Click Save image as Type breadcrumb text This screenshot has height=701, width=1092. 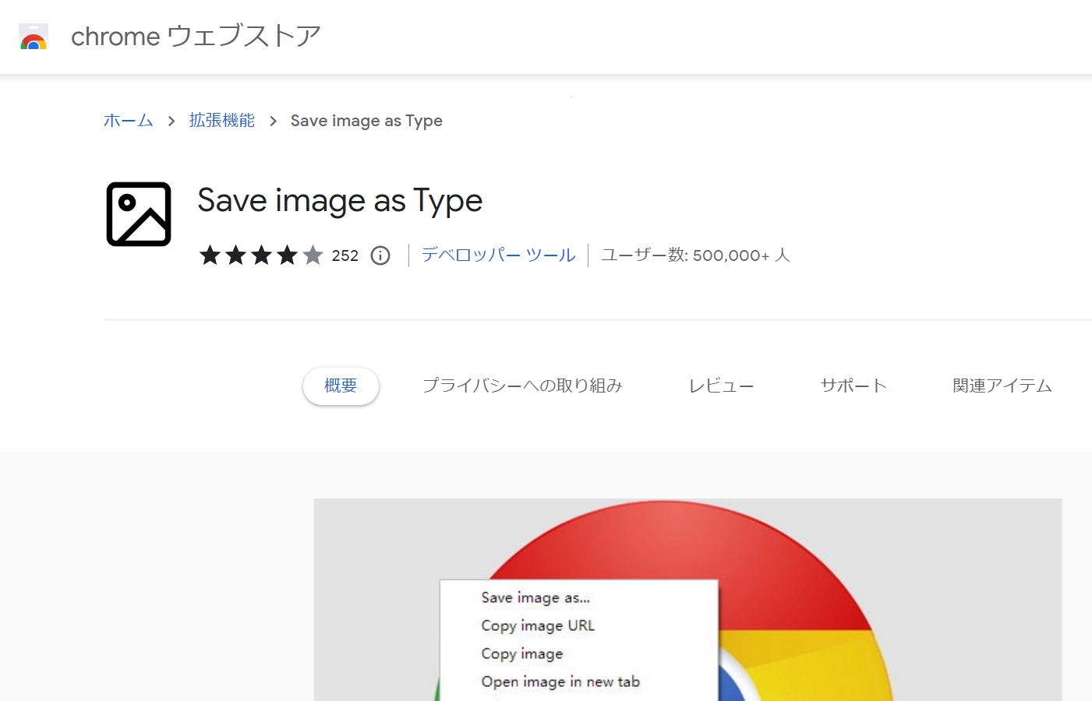[366, 121]
